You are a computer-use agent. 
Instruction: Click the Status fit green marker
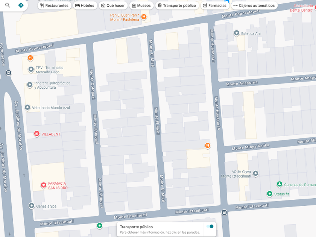269,194
